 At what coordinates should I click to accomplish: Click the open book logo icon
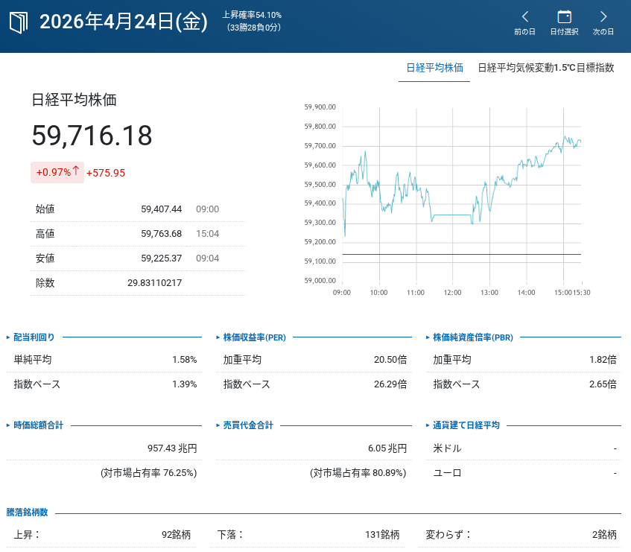[18, 22]
